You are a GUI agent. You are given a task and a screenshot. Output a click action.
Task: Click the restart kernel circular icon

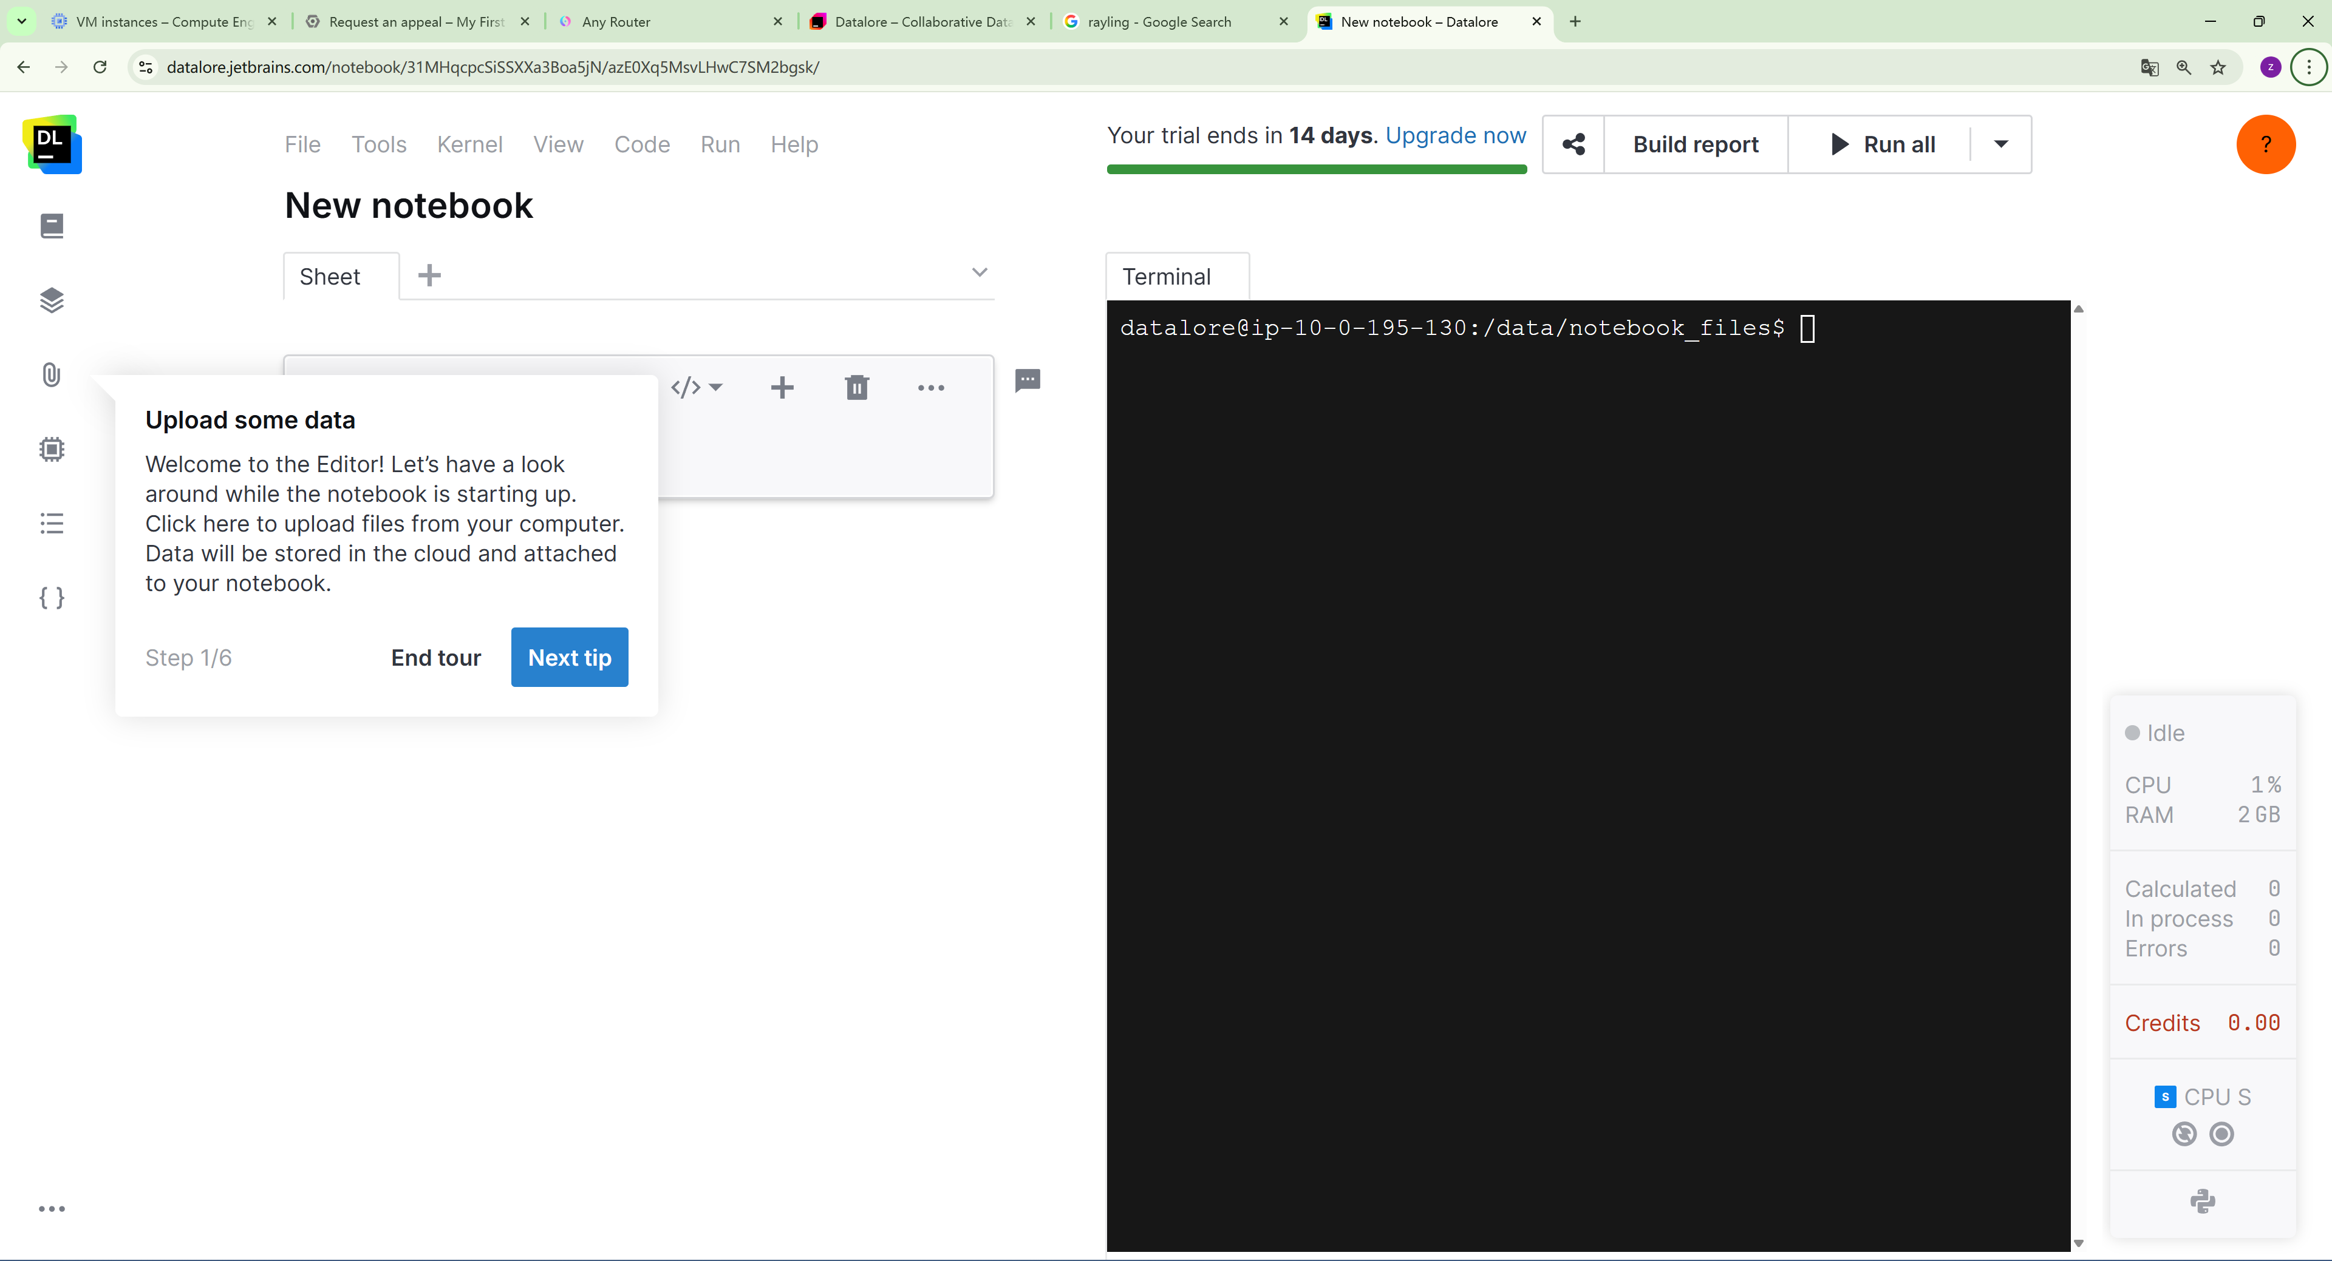click(2184, 1134)
